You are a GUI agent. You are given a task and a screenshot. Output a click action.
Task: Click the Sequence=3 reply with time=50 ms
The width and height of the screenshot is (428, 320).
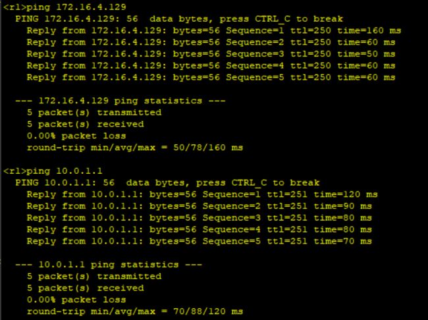coord(211,54)
